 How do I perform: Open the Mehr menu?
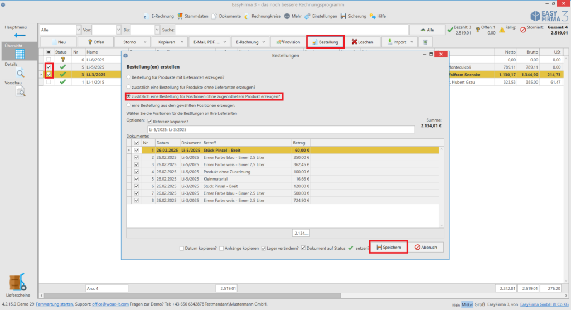pos(293,16)
